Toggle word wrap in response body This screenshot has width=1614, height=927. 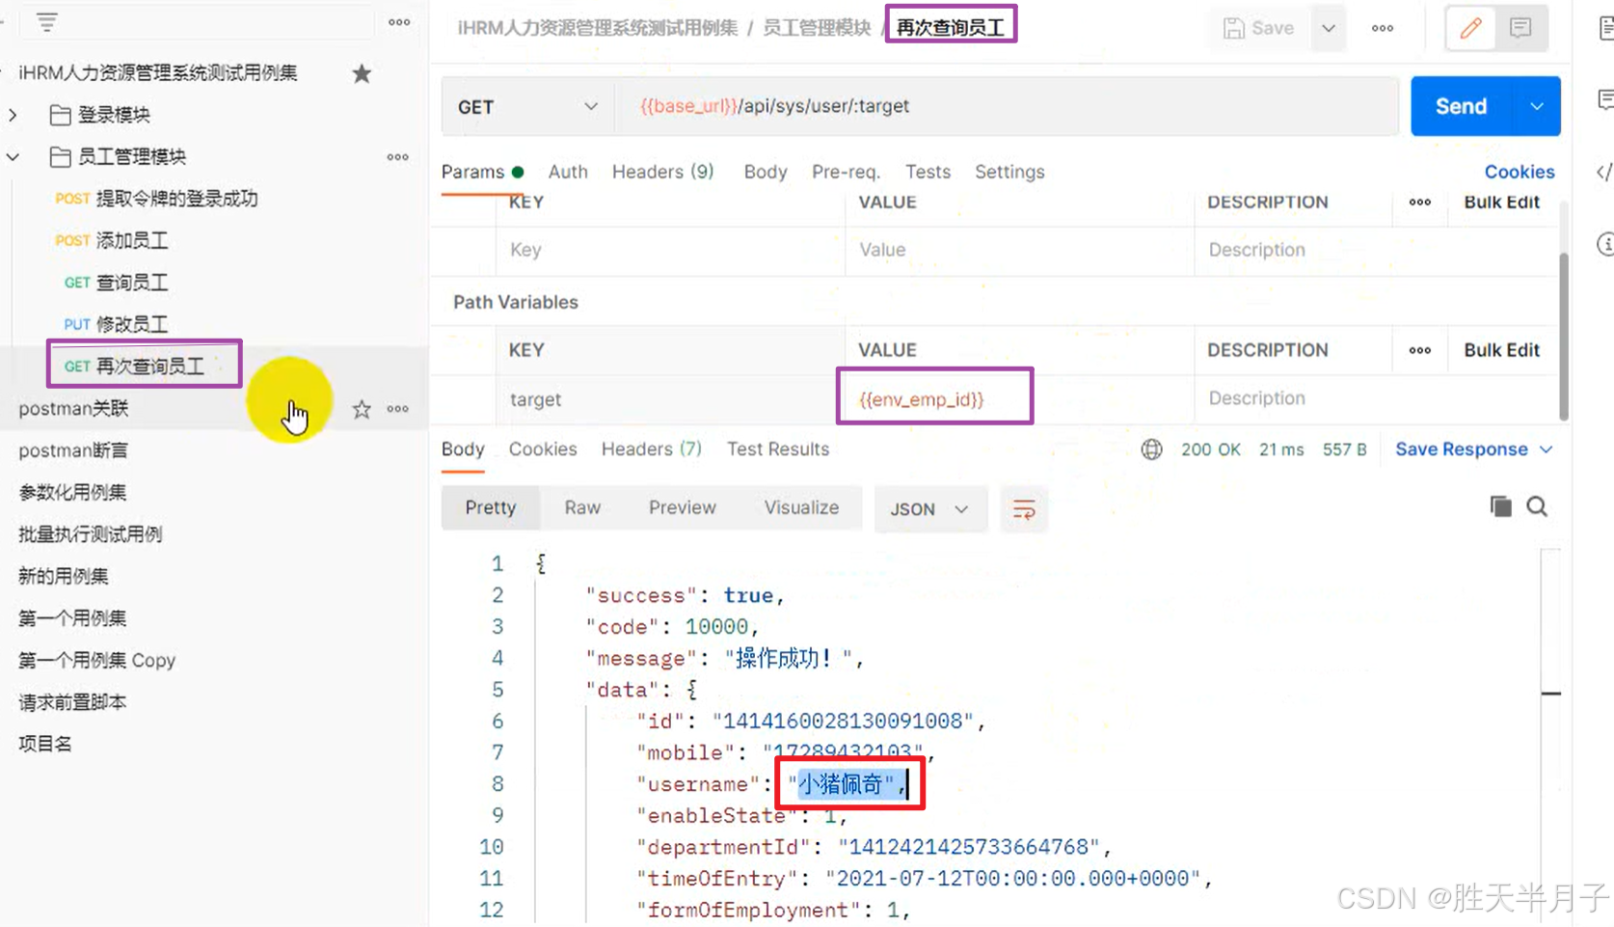click(x=1024, y=508)
